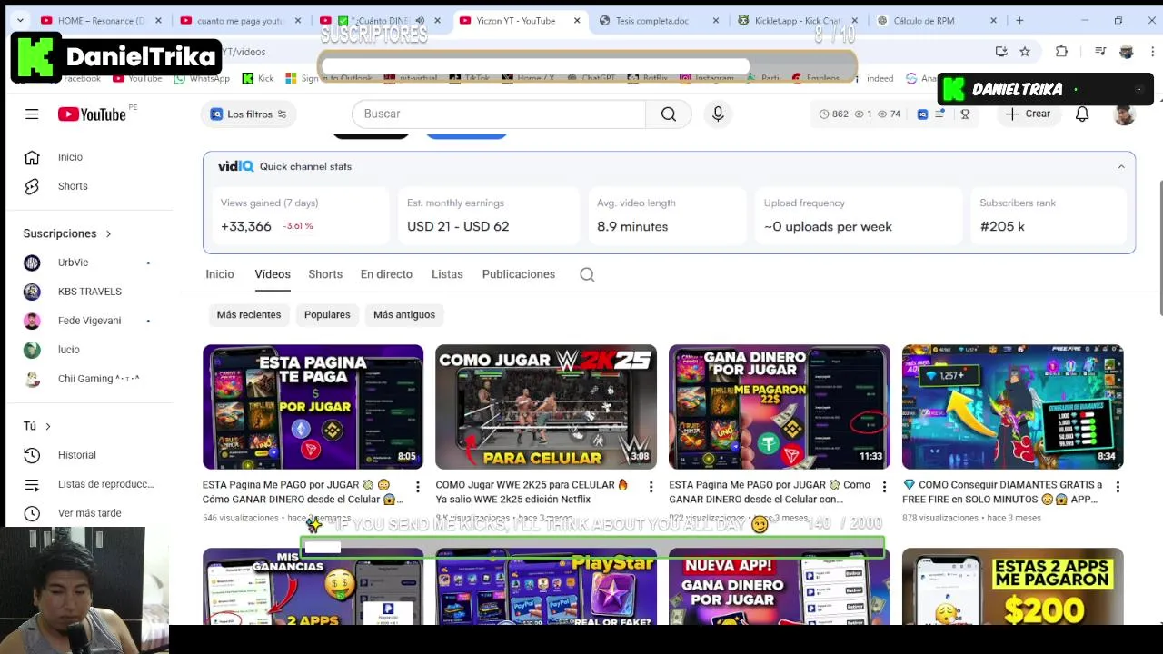The width and height of the screenshot is (1163, 654).
Task: Click the search magnifier button
Action: coord(669,114)
